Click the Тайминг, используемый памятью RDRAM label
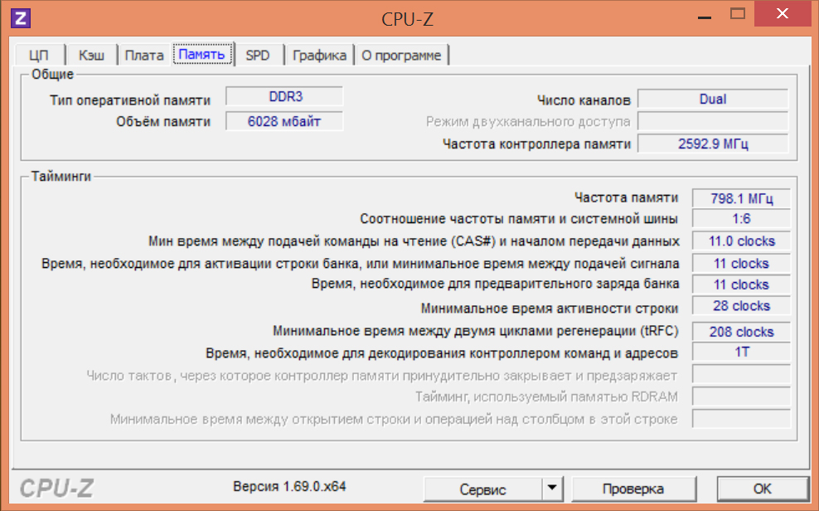The image size is (819, 511). [546, 397]
